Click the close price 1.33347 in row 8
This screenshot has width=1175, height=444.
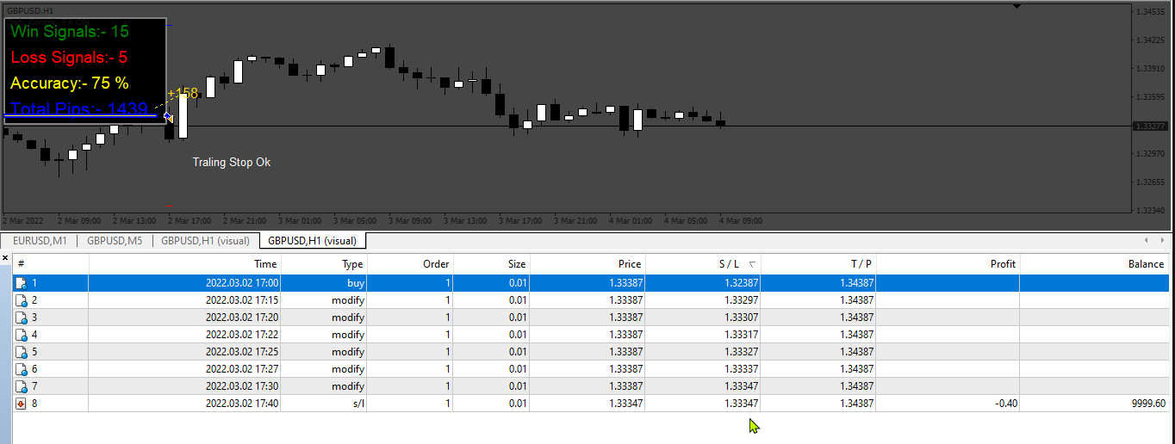click(626, 404)
